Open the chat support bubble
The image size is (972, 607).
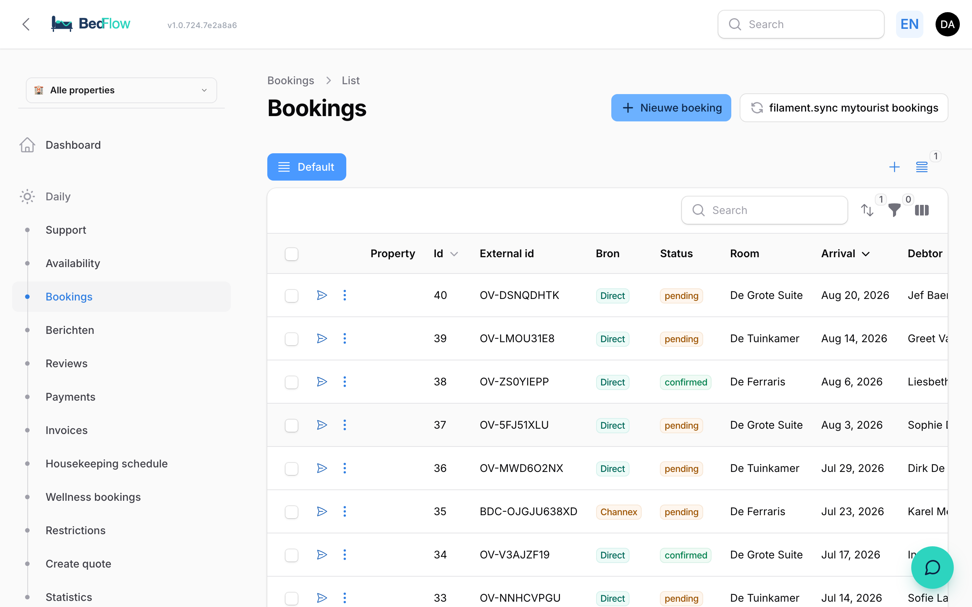point(932,567)
